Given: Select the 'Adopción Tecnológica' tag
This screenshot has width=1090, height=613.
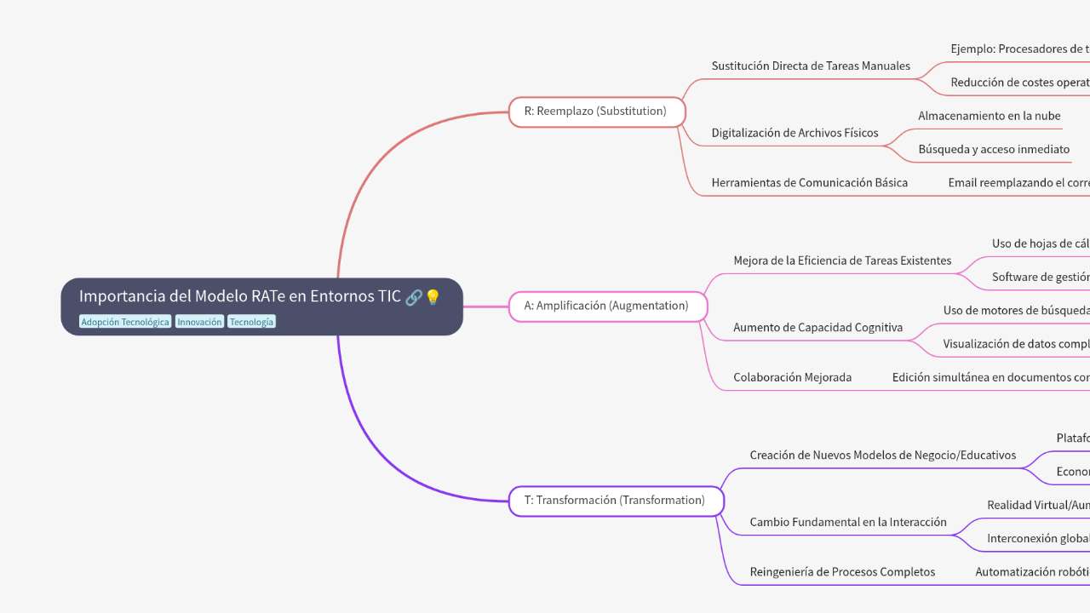Looking at the screenshot, I should pos(125,322).
